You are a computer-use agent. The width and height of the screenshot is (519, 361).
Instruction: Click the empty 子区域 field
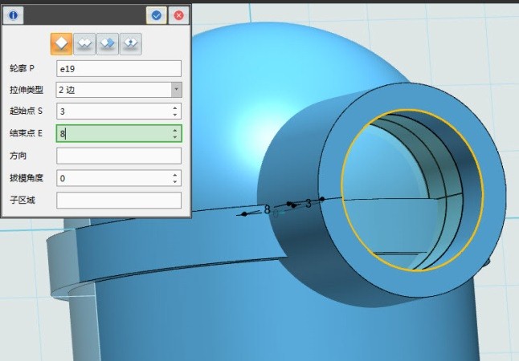118,200
